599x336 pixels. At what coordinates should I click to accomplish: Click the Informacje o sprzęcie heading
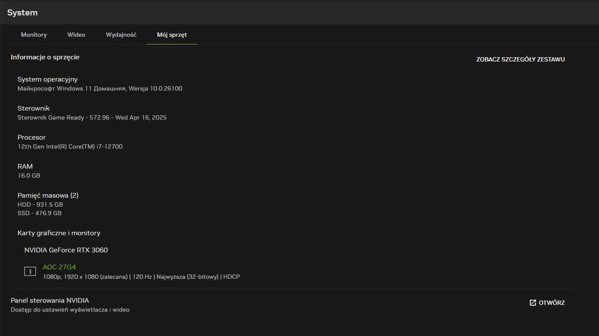pos(45,57)
